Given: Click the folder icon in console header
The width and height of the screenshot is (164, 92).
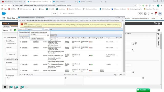Looking at the screenshot, I should 155,23.
